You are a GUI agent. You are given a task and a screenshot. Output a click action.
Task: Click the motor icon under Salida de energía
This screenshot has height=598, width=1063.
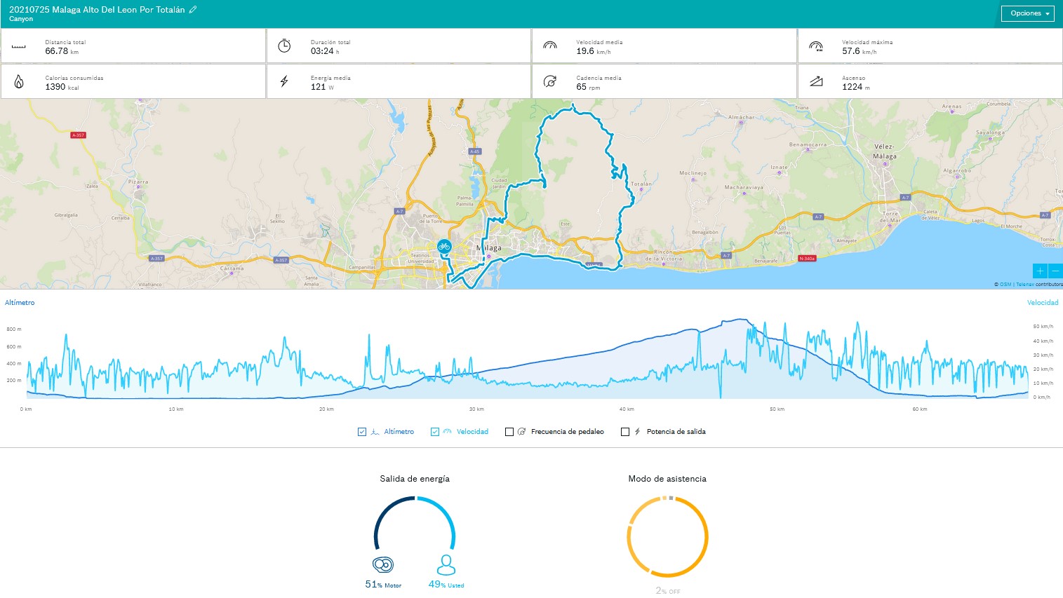383,564
